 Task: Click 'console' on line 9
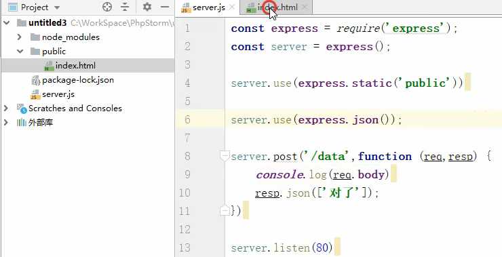(x=279, y=175)
